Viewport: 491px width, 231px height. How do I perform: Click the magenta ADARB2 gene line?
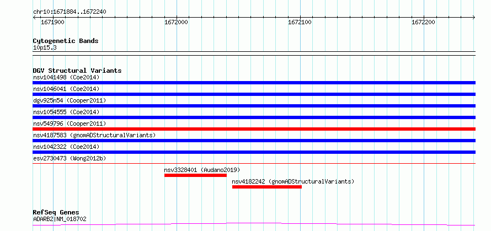pyautogui.click(x=254, y=224)
